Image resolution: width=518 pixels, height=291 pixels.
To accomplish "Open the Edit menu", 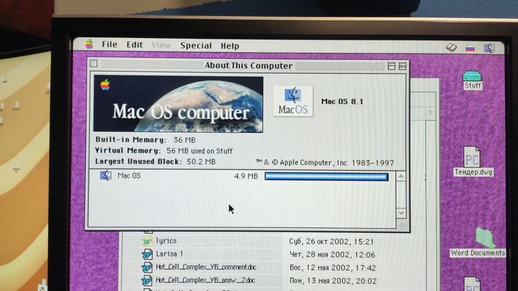I will pos(135,44).
